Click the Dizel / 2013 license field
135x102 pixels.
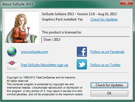[x=85, y=40]
